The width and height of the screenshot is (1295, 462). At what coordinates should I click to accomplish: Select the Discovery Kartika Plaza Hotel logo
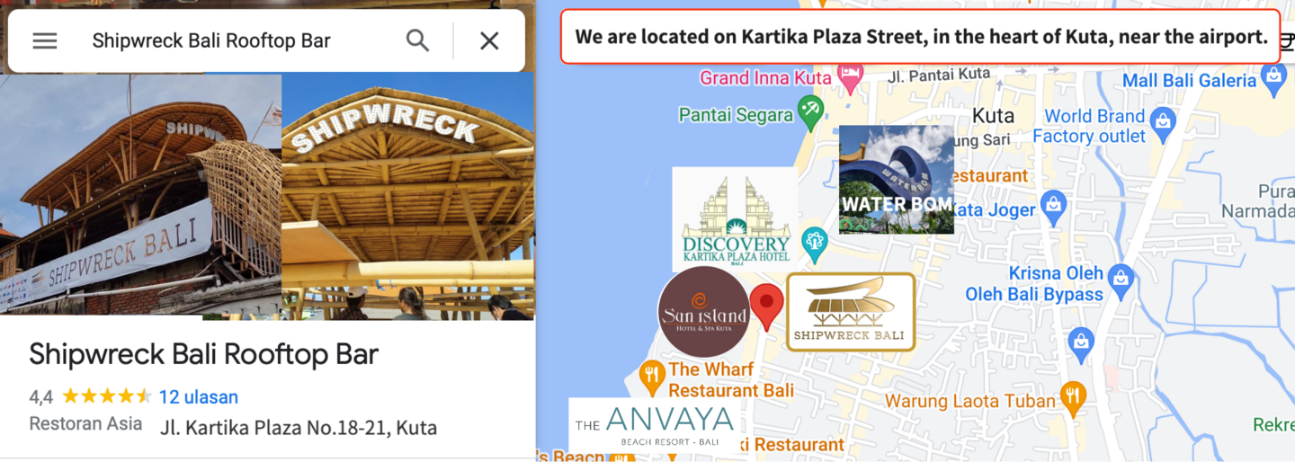click(x=735, y=219)
